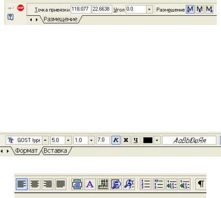Toggle underline Ч formatting button
This screenshot has height=198, width=221.
tap(136, 140)
